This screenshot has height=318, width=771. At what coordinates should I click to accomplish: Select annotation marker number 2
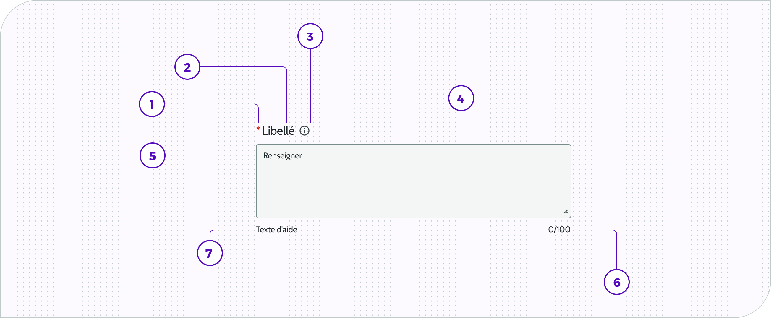(187, 67)
